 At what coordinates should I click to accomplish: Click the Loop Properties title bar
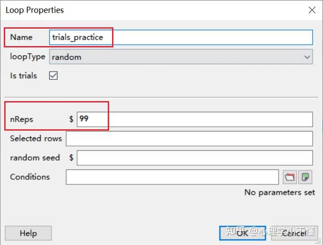tap(135, 10)
